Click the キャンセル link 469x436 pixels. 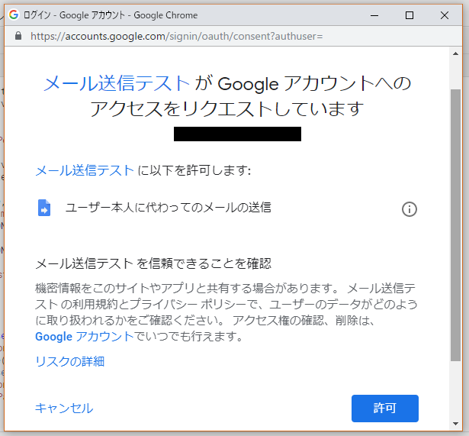[x=64, y=408]
